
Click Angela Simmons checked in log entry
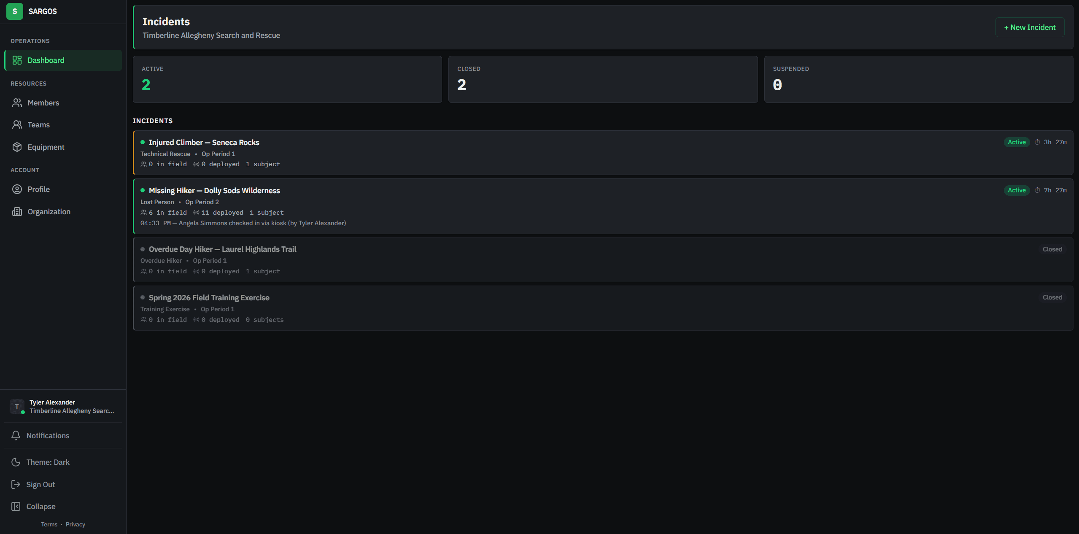(x=243, y=223)
